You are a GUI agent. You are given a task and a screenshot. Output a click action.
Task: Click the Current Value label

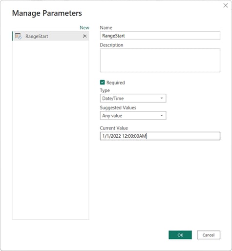click(114, 128)
